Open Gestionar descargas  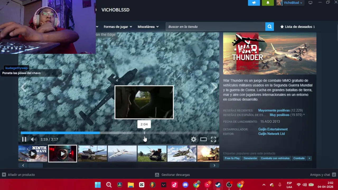[x=172, y=175]
